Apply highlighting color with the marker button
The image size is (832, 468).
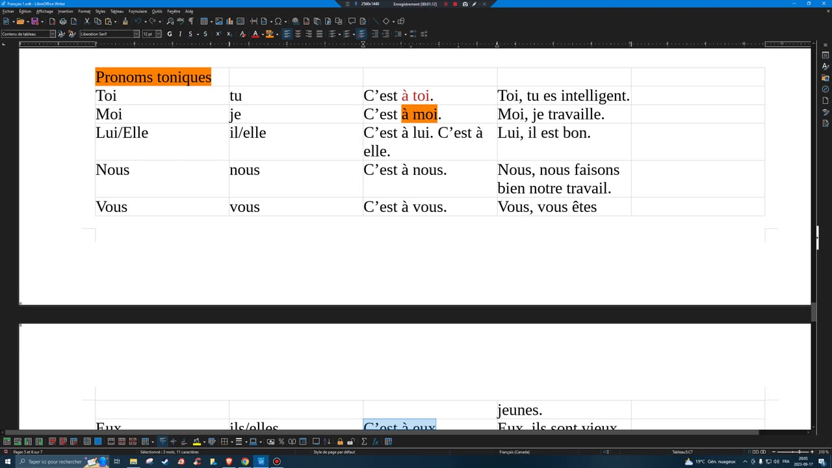tap(269, 34)
